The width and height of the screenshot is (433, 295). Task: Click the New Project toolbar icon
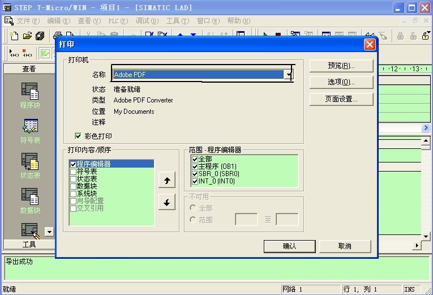click(x=14, y=36)
